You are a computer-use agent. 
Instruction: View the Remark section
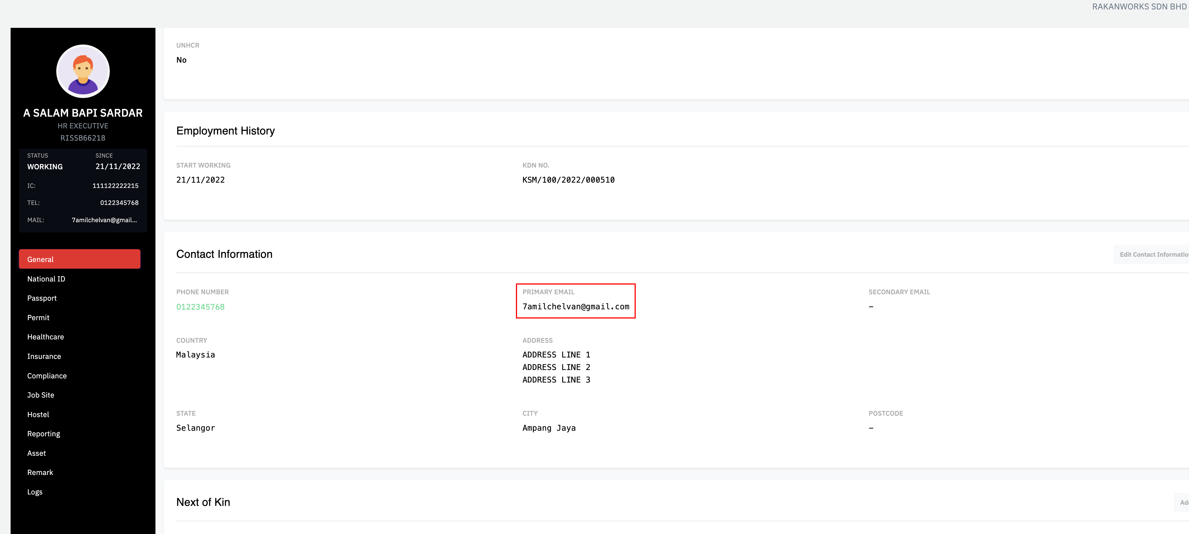40,473
